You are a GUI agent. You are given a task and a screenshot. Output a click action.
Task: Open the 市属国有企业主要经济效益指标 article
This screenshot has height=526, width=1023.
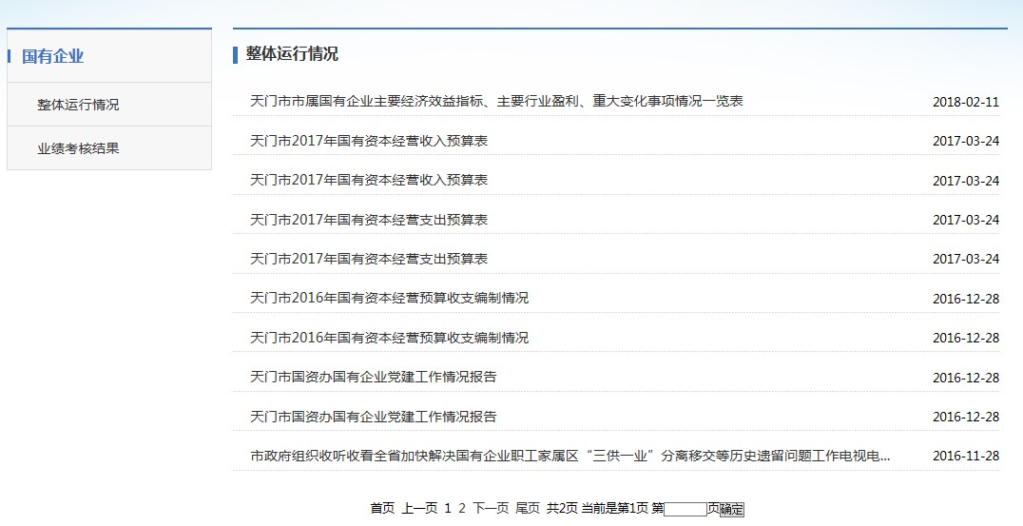pyautogui.click(x=495, y=101)
